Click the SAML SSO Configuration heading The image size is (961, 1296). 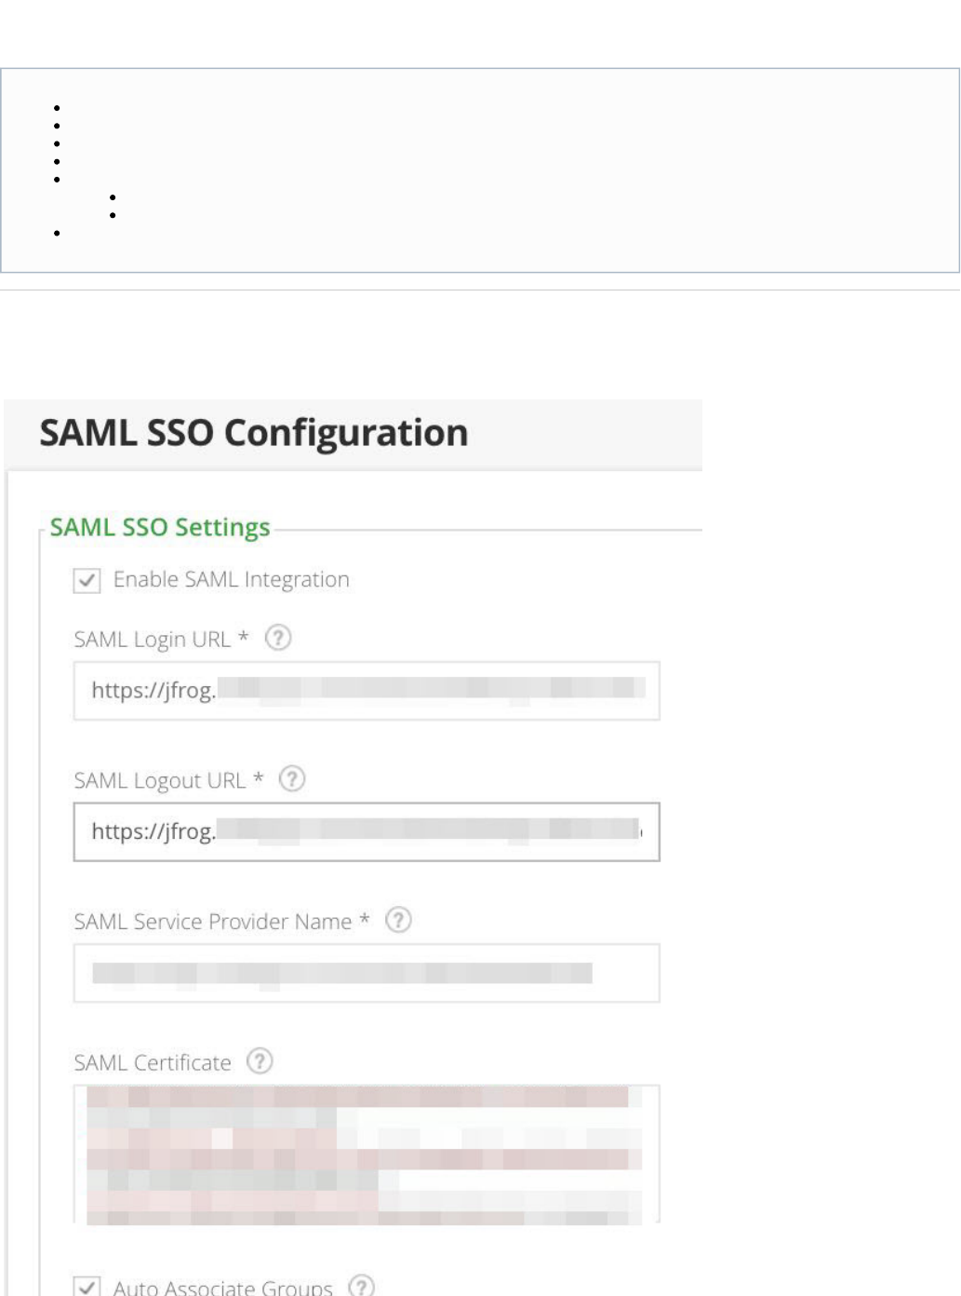point(254,433)
